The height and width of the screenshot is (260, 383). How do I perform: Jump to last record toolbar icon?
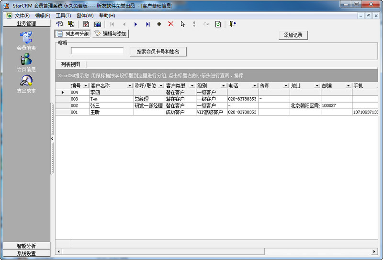[148, 24]
